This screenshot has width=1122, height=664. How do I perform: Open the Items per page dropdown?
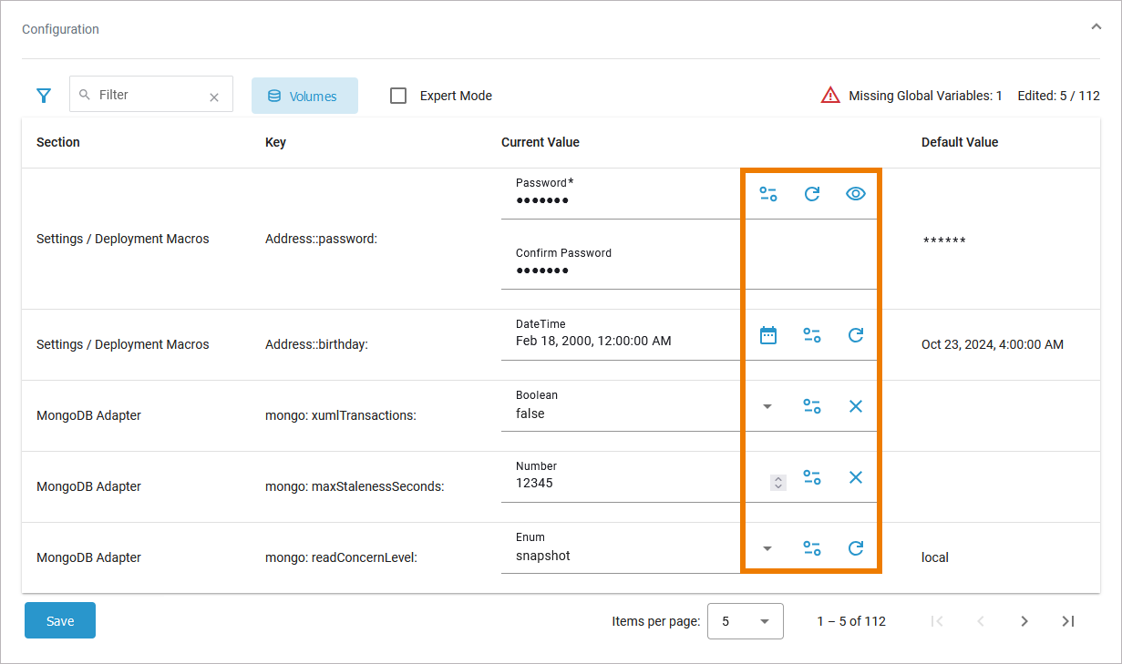coord(745,621)
